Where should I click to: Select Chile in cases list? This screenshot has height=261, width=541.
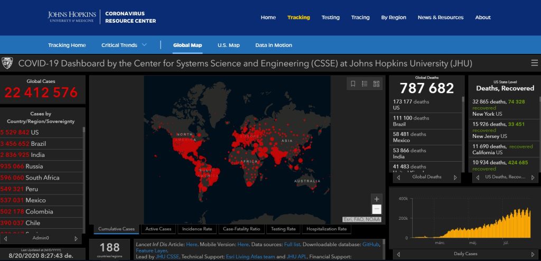click(x=41, y=223)
